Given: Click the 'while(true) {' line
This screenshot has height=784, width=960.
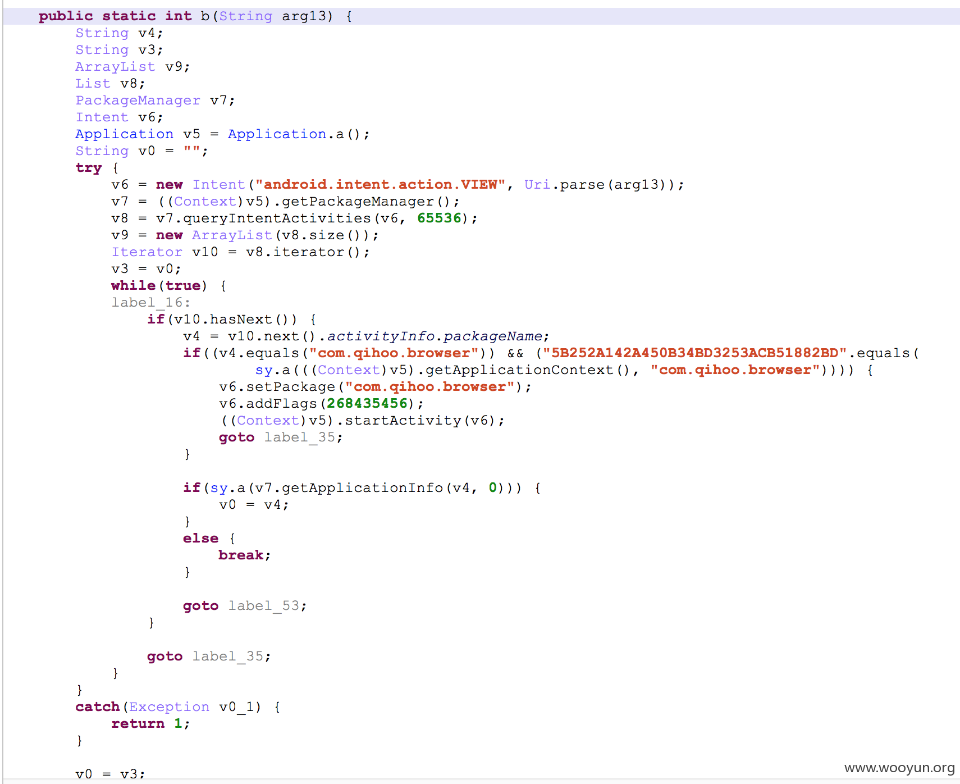Looking at the screenshot, I should click(x=168, y=286).
